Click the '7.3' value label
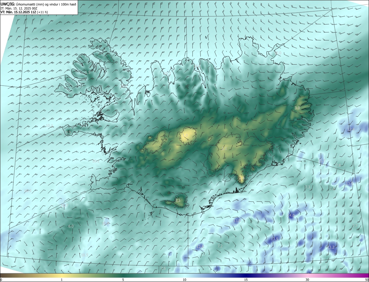Image resolution: width=369 pixels, height=282 pixels. 308,187
